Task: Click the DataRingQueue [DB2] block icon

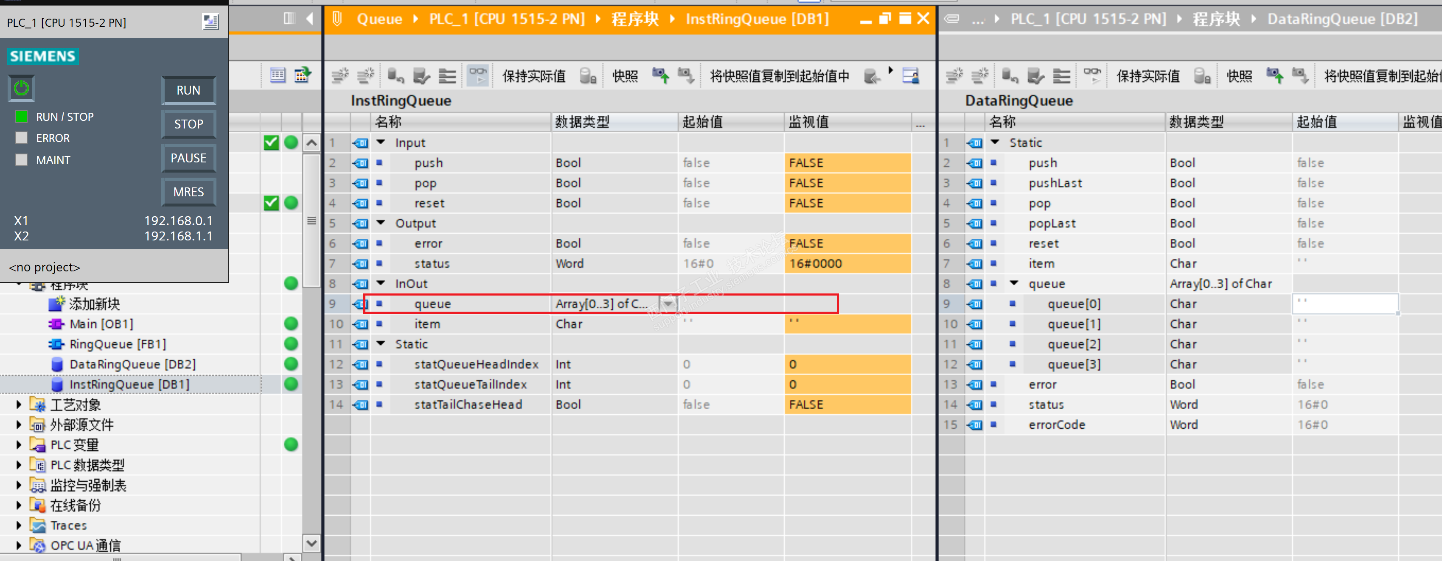Action: coord(56,365)
